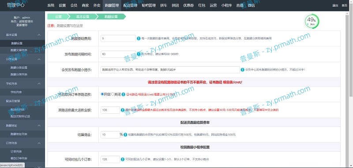Click 更新缓存 under the admin account
Viewport: 353px width, 168px height.
[x=22, y=25]
